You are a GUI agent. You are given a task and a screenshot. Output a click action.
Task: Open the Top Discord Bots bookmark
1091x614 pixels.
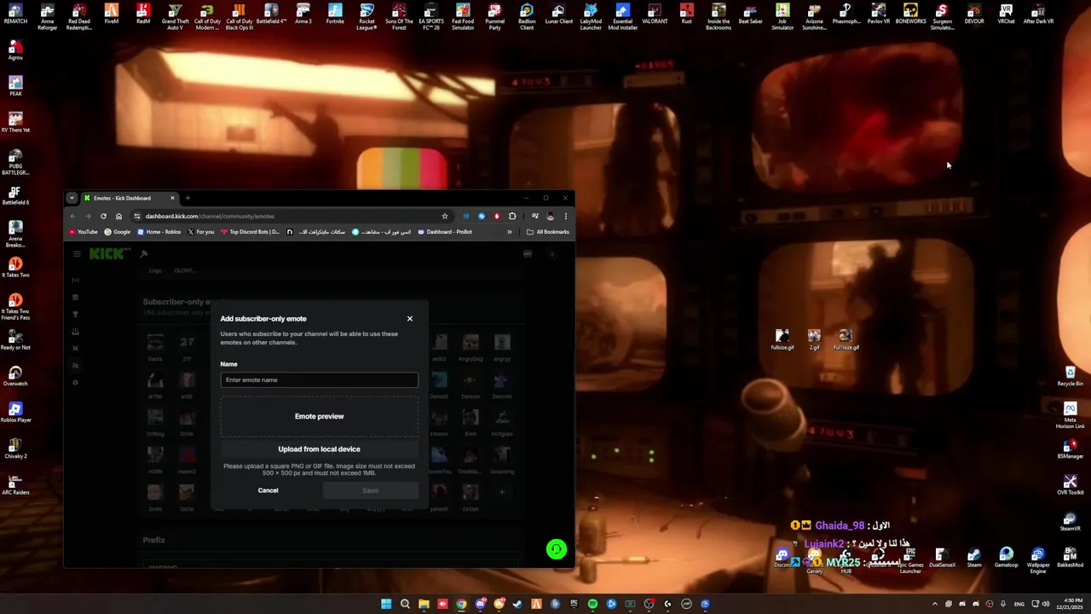click(250, 232)
